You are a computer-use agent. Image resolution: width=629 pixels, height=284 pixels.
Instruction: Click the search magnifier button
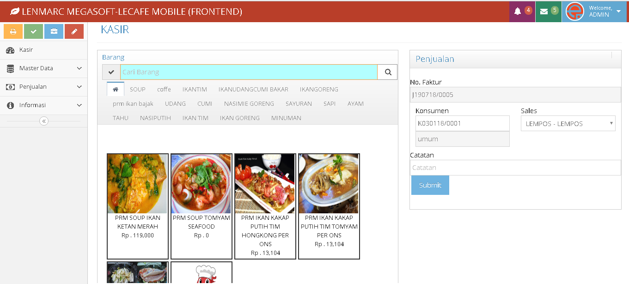[388, 72]
